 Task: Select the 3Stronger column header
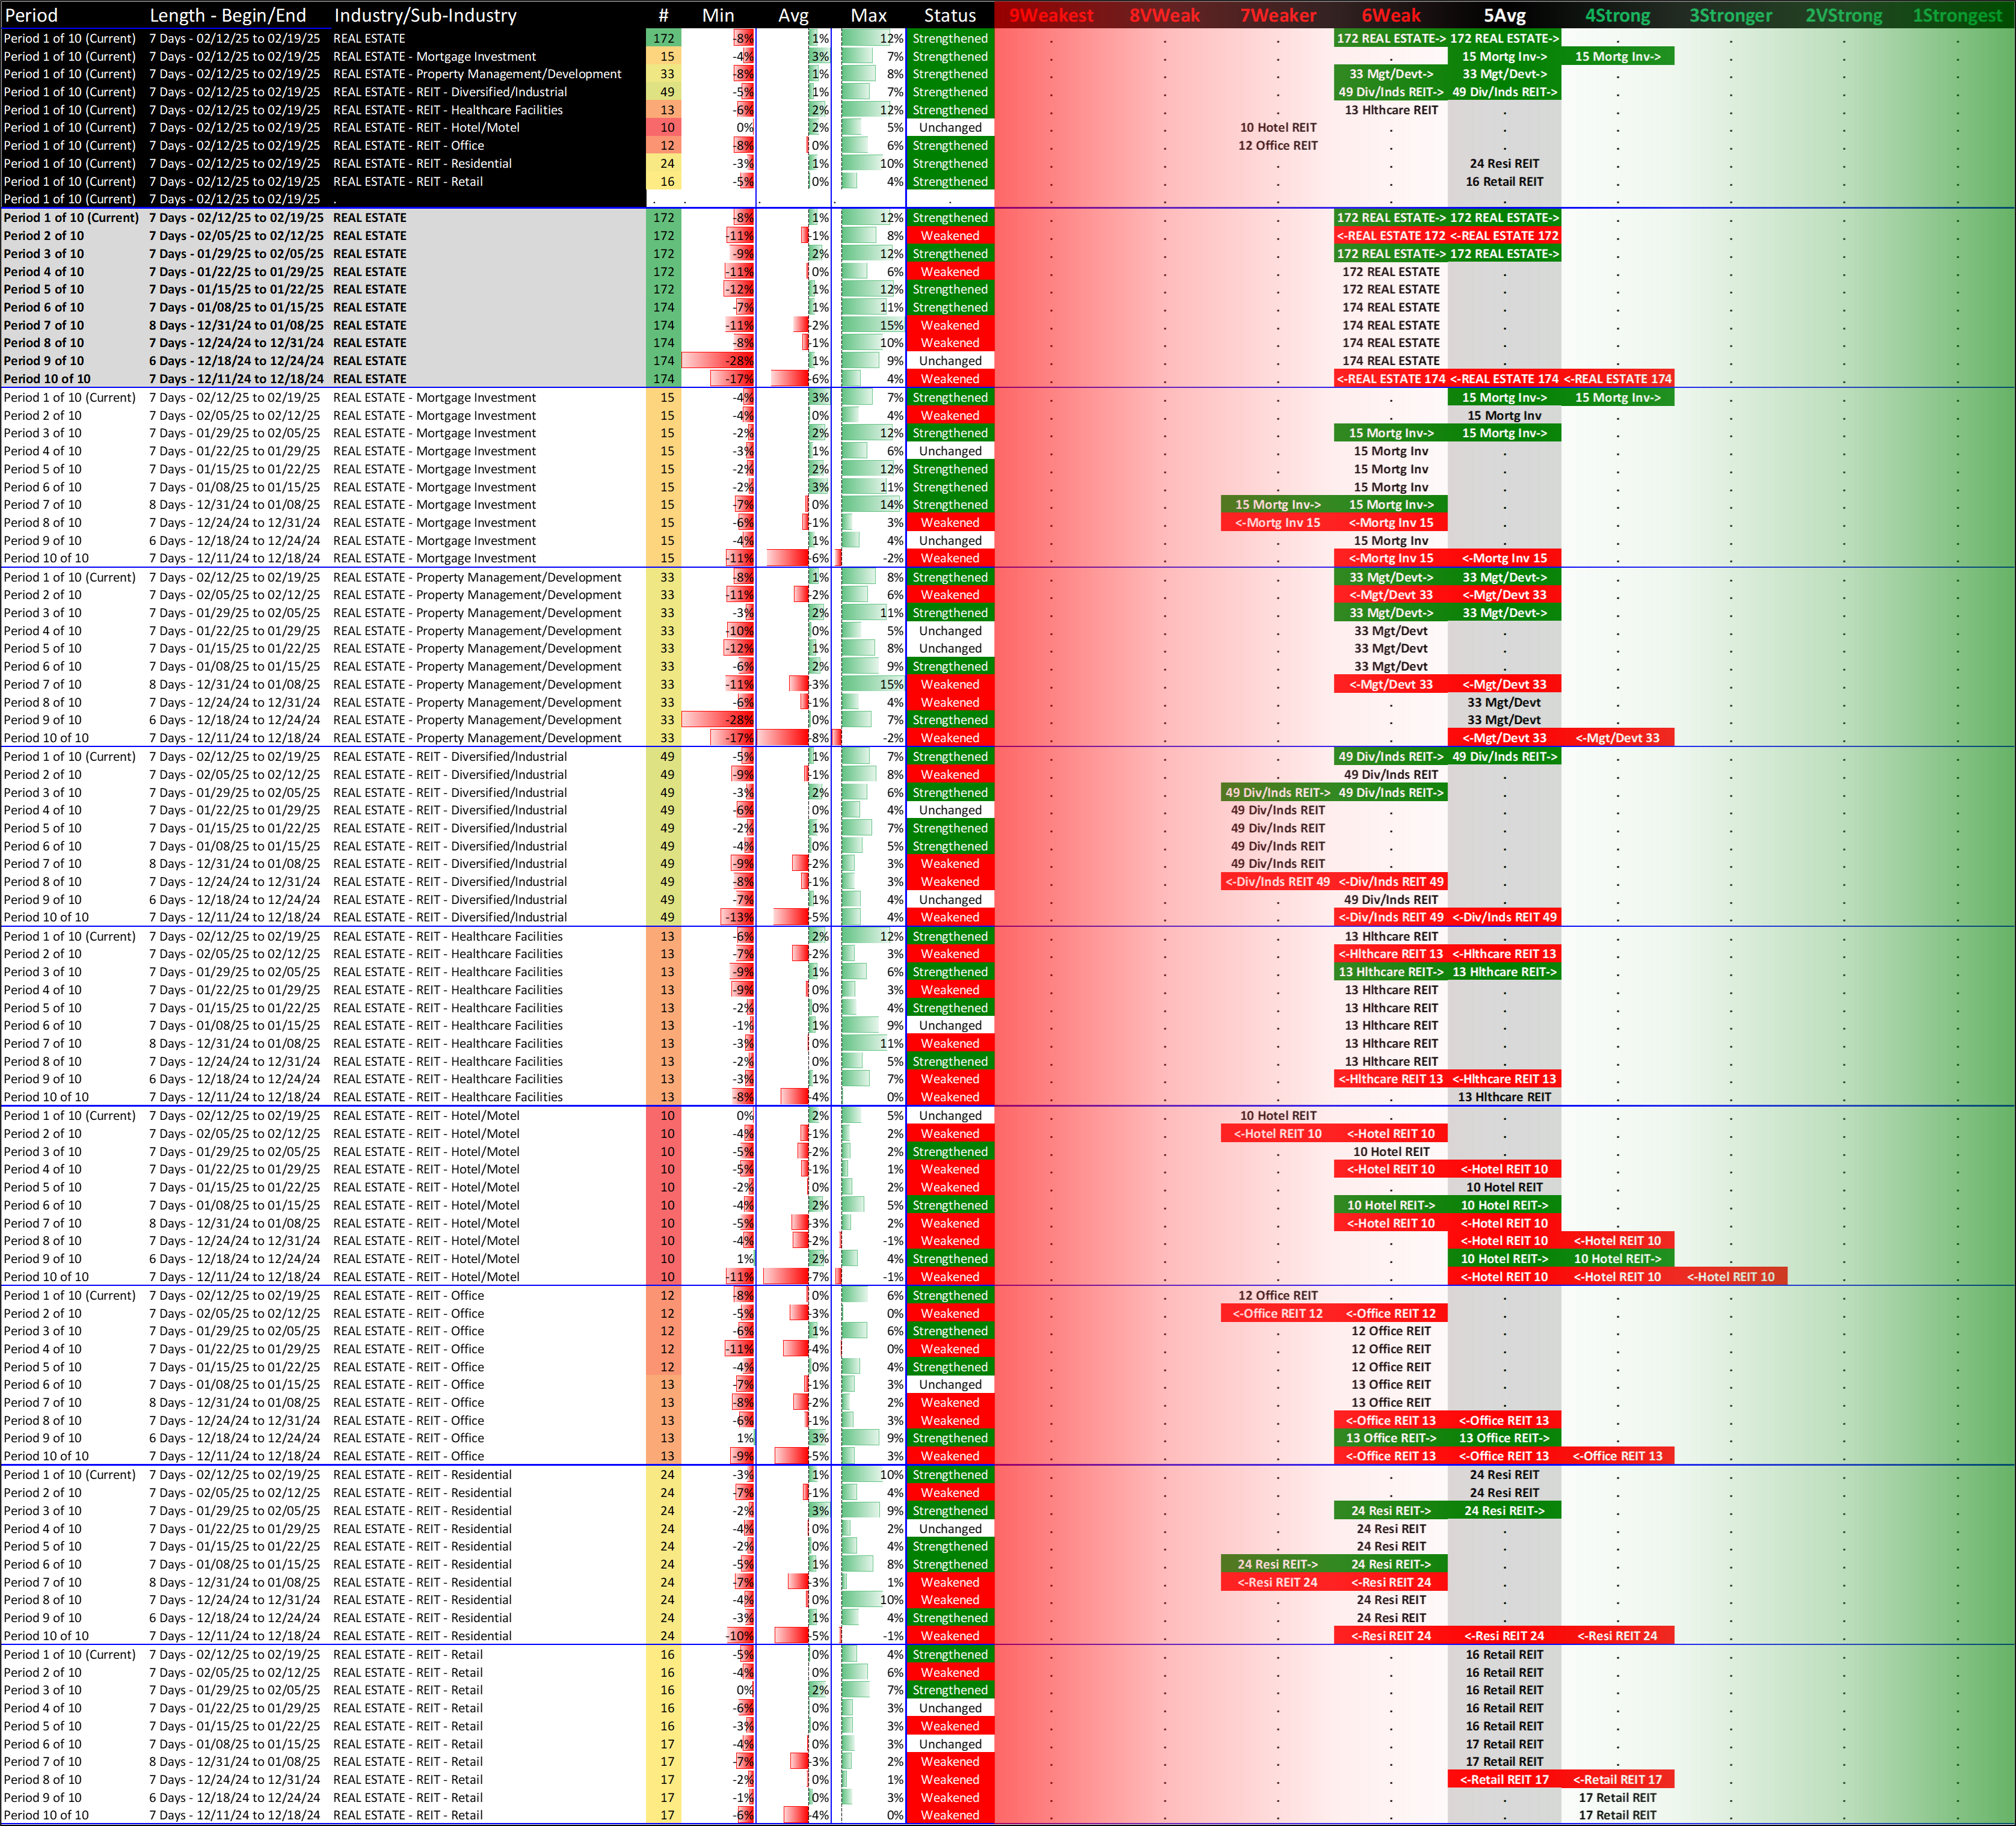(x=1730, y=15)
